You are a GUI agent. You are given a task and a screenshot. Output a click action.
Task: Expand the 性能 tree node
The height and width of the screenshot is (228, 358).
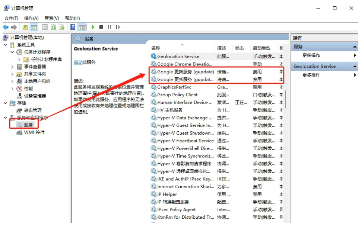click(x=12, y=89)
